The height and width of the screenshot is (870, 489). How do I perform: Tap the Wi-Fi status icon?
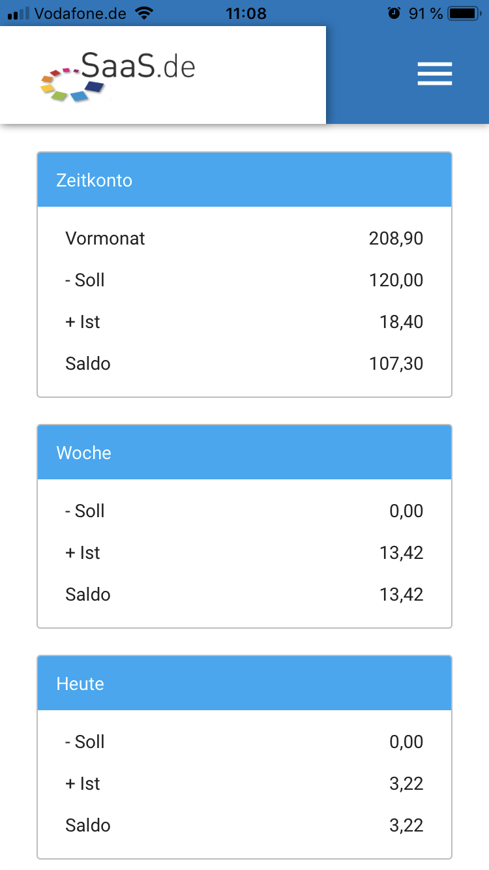pos(143,13)
